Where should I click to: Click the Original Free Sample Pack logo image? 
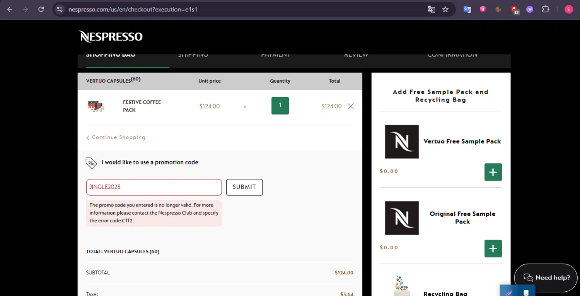click(x=402, y=218)
